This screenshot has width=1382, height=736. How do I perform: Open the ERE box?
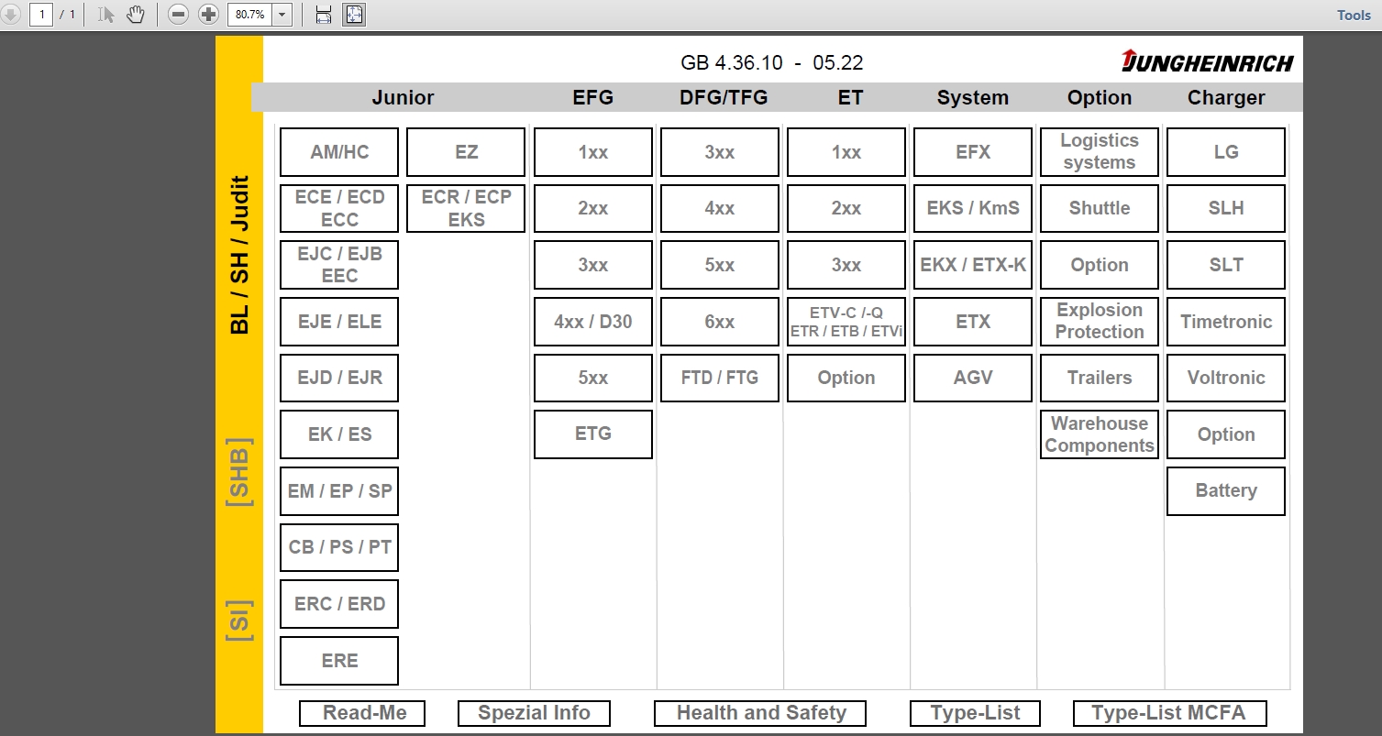tap(339, 661)
